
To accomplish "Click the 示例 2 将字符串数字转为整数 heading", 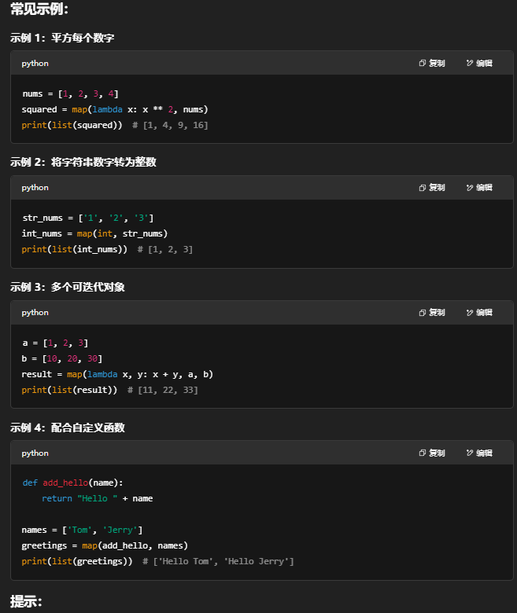I will [83, 162].
